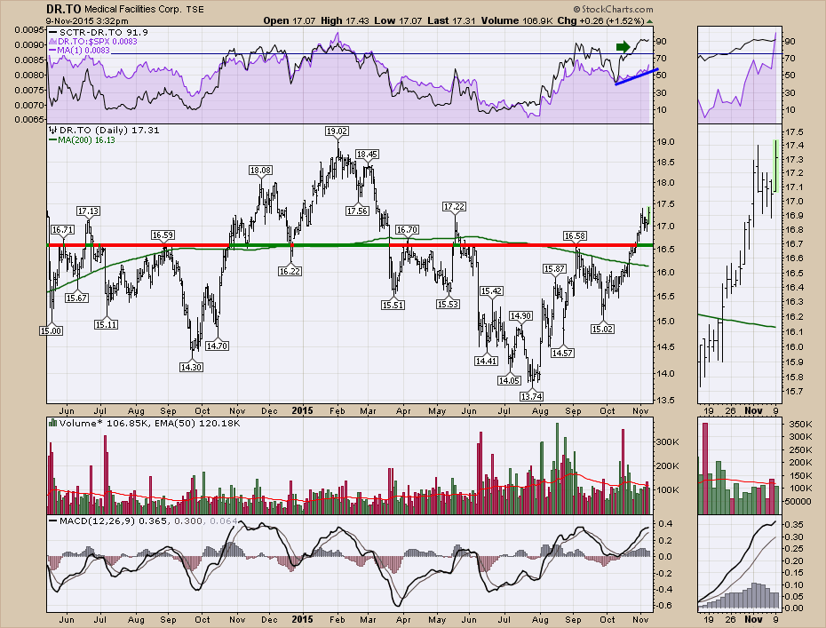Click the MACD(12,26,9) legend text
Image resolution: width=826 pixels, height=628 pixels.
coord(148,521)
